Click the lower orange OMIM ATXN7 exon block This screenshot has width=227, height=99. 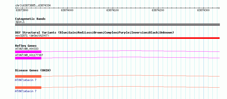pyautogui.click(x=28, y=88)
